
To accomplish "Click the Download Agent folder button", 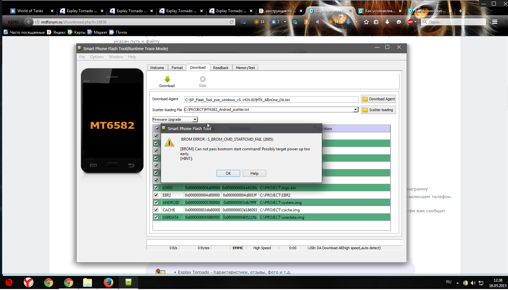I will (x=378, y=99).
